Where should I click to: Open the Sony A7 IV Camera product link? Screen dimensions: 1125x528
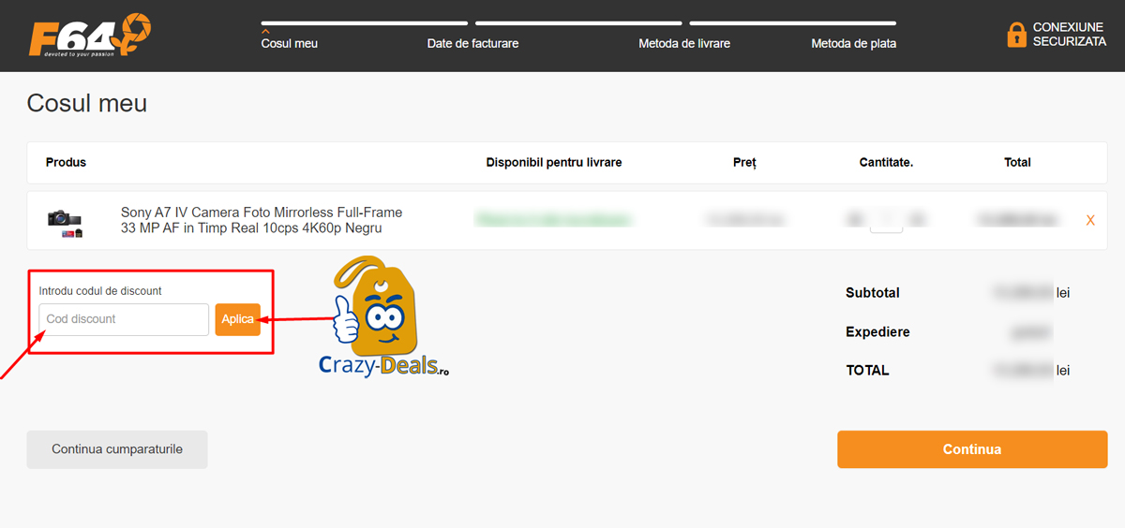(262, 221)
